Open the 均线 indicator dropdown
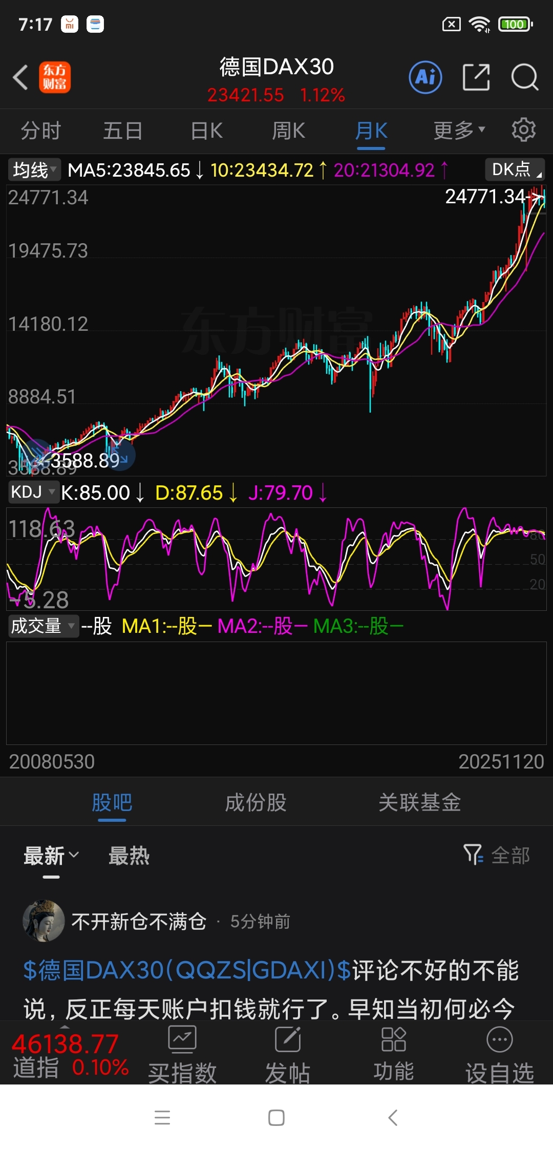This screenshot has height=1151, width=553. [34, 170]
